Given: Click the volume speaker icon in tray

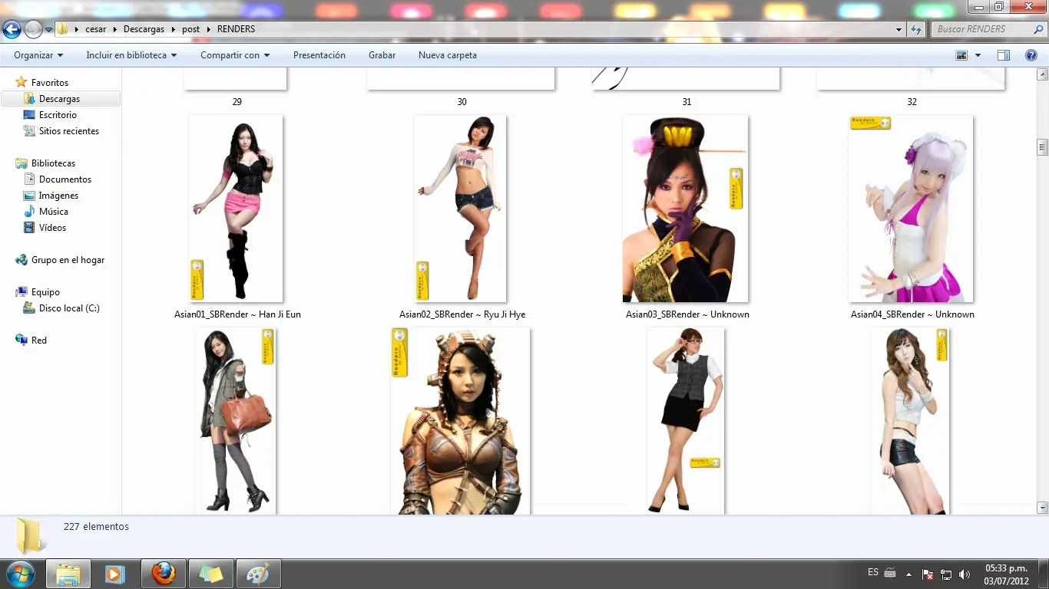Looking at the screenshot, I should [x=965, y=574].
